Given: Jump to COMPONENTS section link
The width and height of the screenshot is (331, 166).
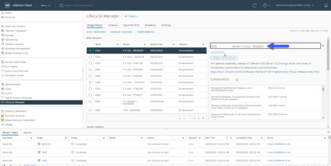Looking at the screenshot, I should (x=146, y=32).
